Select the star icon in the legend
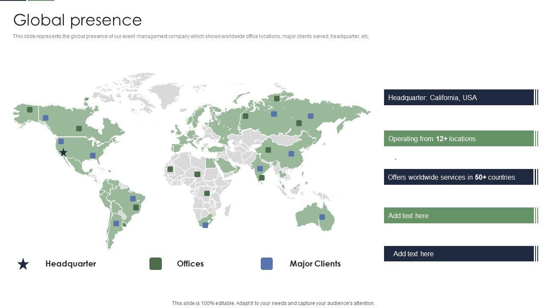The width and height of the screenshot is (548, 308). click(23, 264)
